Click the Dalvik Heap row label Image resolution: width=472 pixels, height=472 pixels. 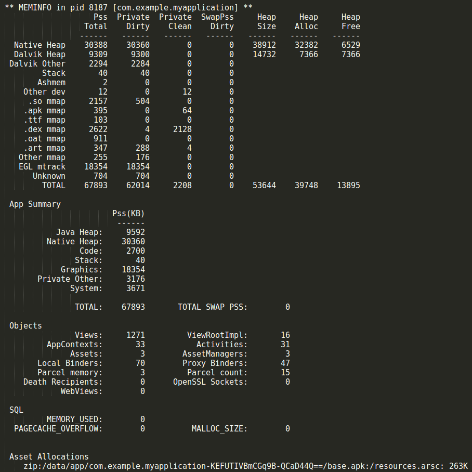[40, 55]
